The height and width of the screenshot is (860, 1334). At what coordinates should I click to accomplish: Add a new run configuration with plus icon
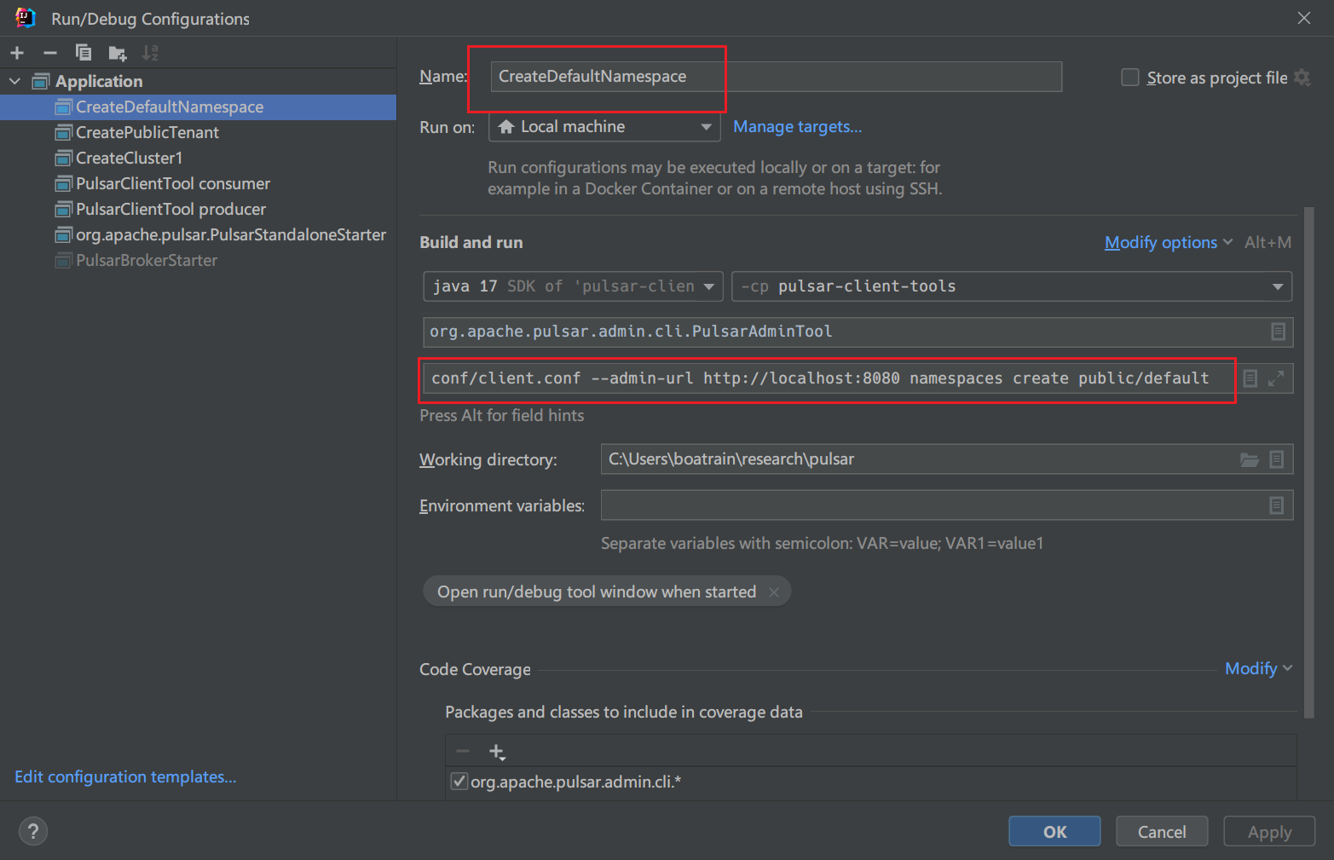17,53
